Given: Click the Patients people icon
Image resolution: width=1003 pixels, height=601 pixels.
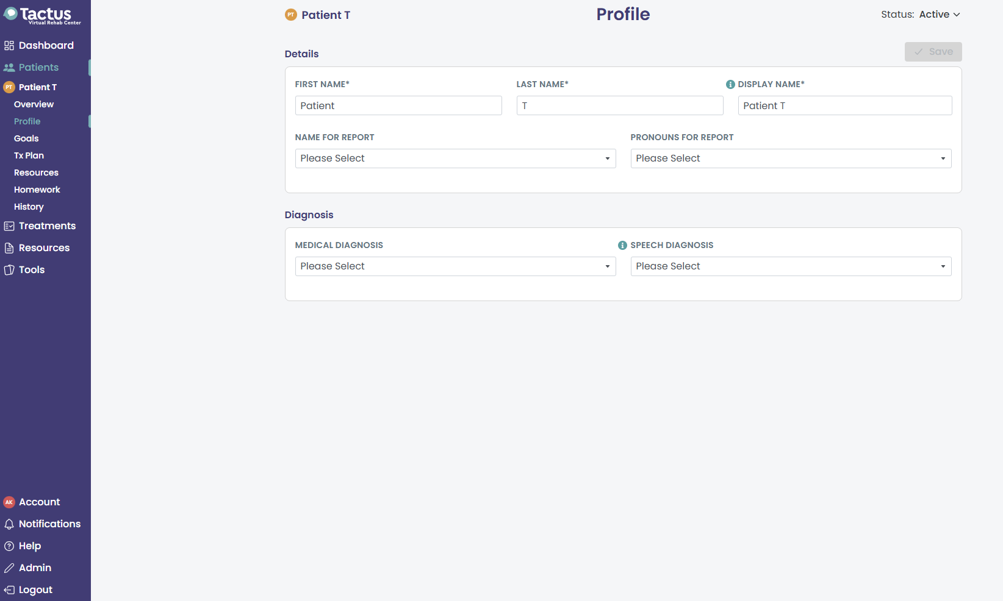Looking at the screenshot, I should click(x=9, y=68).
